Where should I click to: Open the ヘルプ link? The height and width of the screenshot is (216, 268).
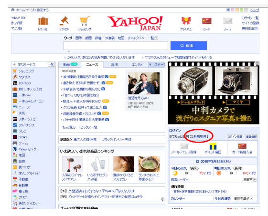tap(255, 10)
